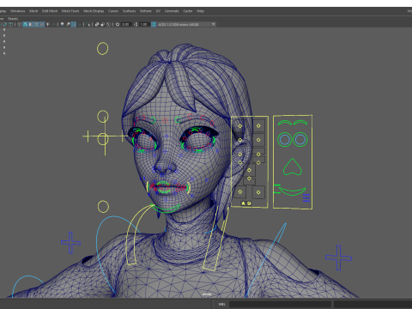412x309 pixels.
Task: Select the blue plus control near the right shoulder
Action: pyautogui.click(x=338, y=257)
